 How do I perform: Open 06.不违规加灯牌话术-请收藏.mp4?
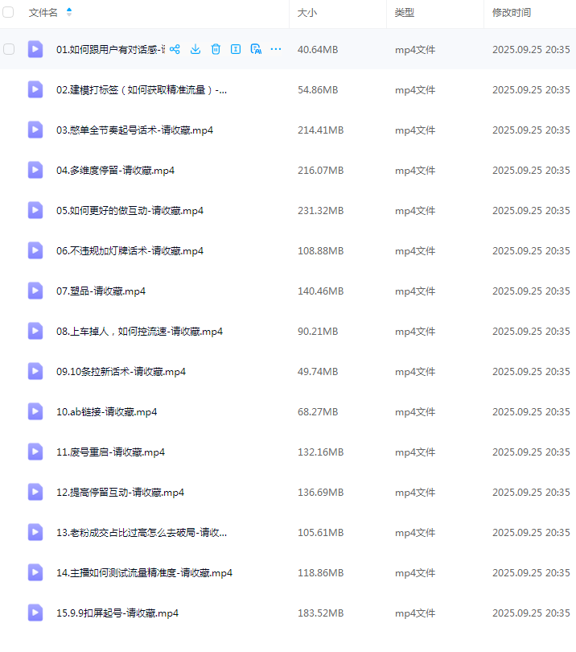130,250
